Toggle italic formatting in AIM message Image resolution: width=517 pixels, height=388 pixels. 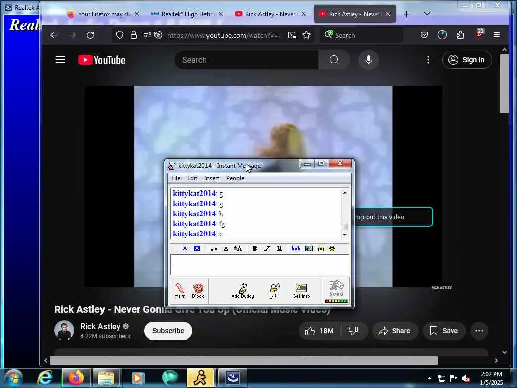[x=267, y=249]
